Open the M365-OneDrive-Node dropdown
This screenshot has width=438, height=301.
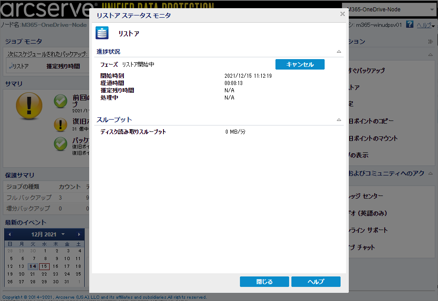point(390,10)
